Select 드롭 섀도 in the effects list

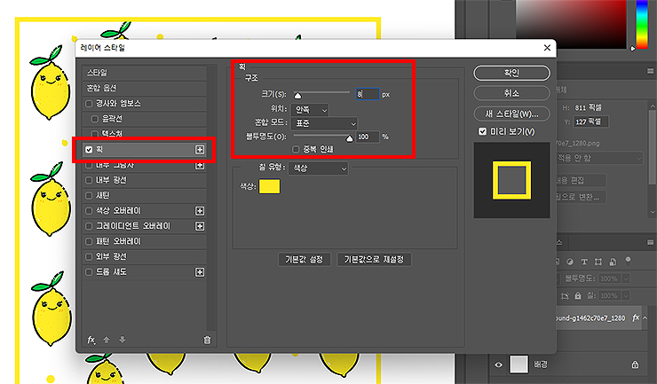click(x=111, y=272)
